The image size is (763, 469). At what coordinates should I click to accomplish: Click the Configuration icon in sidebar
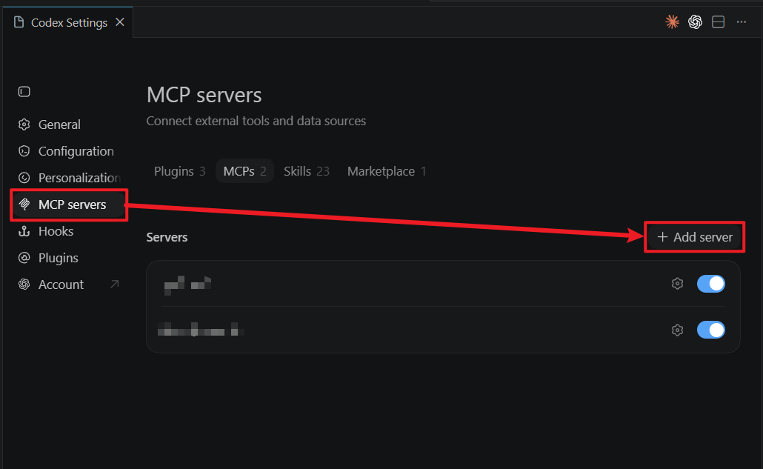[24, 151]
